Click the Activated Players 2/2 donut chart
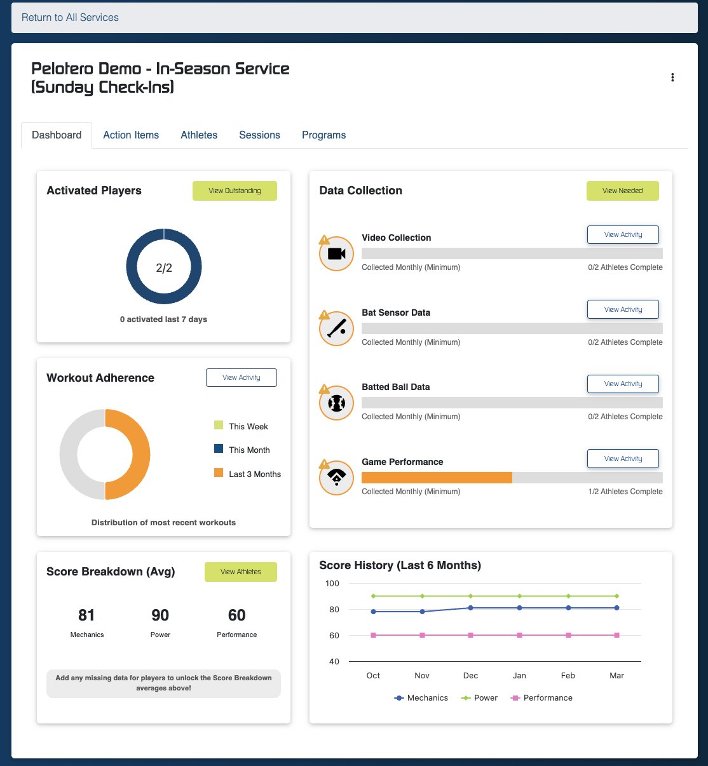 point(164,267)
